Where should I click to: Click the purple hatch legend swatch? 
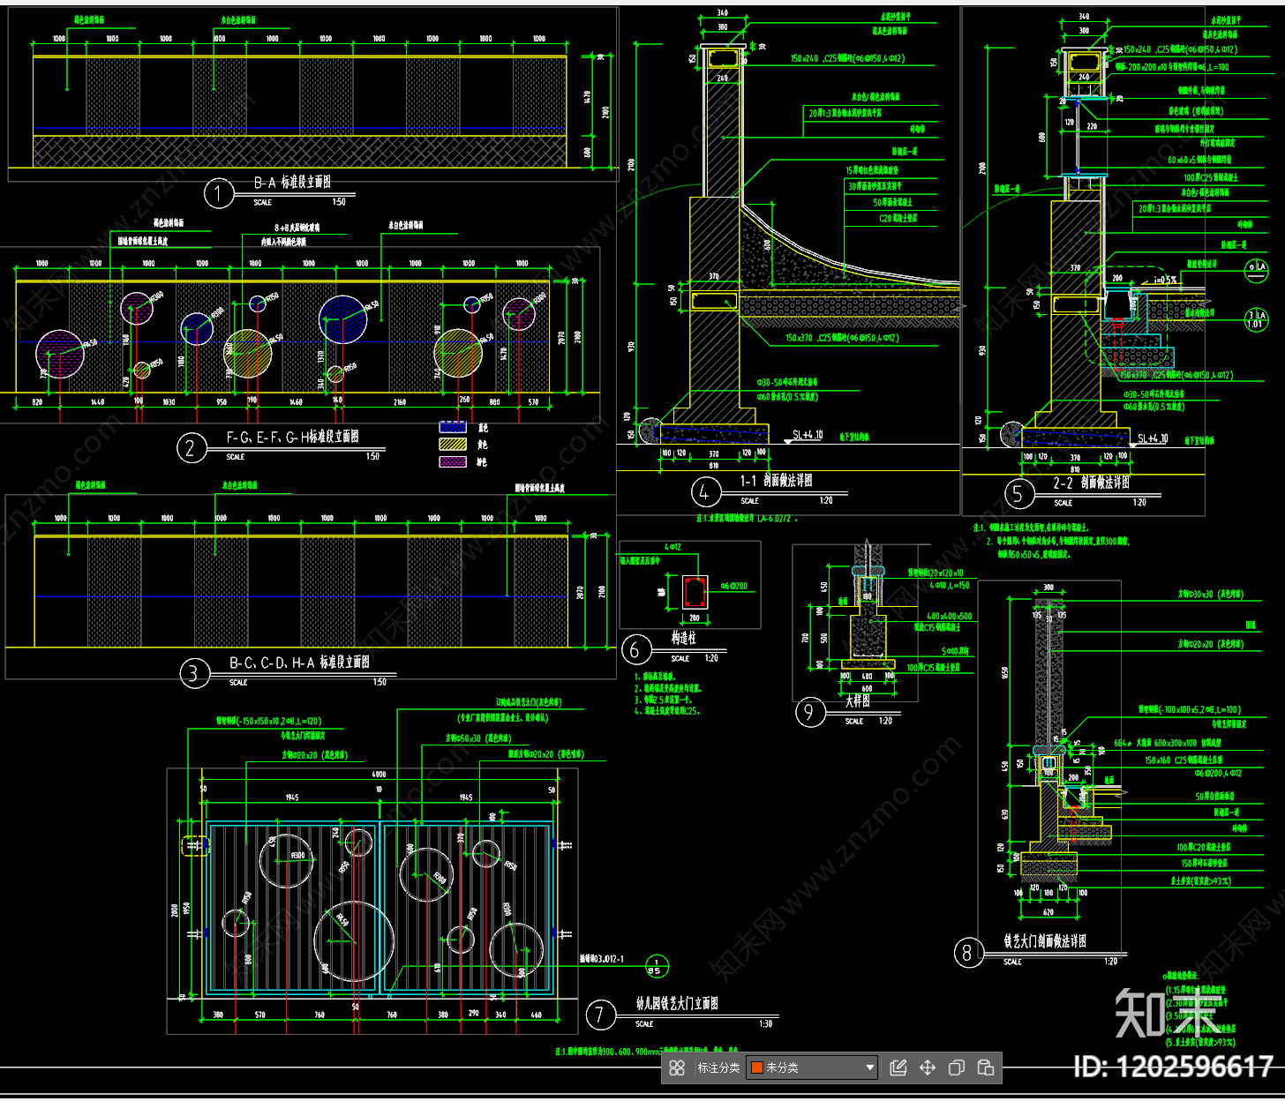tap(453, 461)
